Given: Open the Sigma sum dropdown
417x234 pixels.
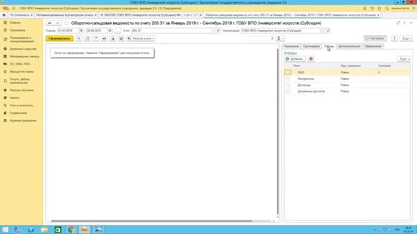Looking at the screenshot, I should click(x=280, y=38).
